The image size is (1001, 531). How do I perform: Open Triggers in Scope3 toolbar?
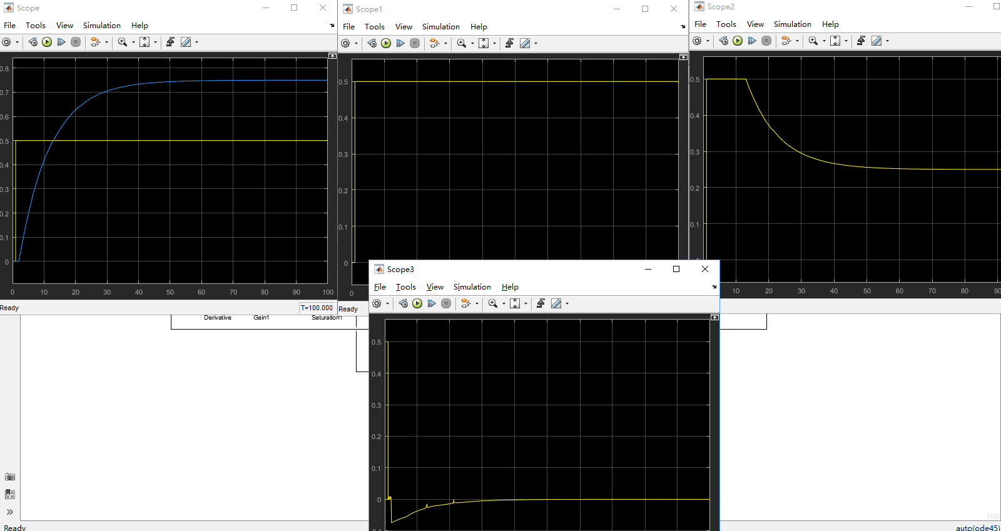point(541,303)
